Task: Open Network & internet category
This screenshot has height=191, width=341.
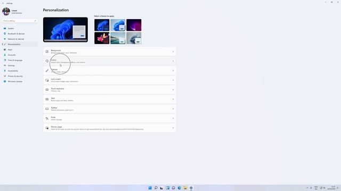Action: 20,39
